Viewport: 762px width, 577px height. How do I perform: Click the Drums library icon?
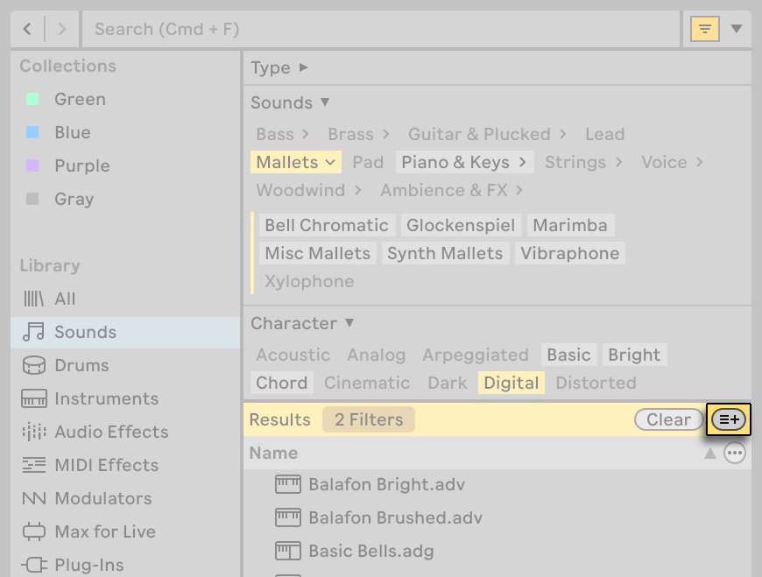pyautogui.click(x=33, y=365)
